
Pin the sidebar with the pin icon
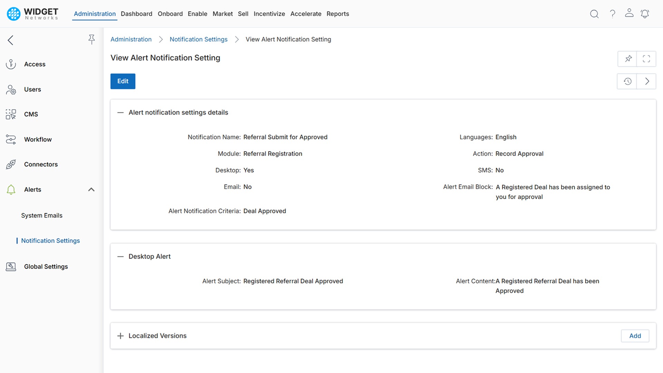coord(92,39)
